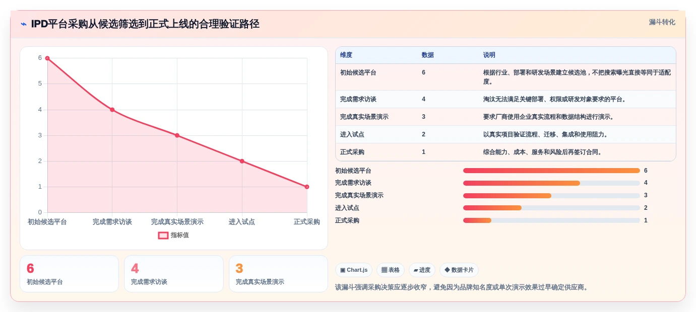Click the description starting 要求厂商使用企业真实流程
The width and height of the screenshot is (696, 312).
point(549,117)
